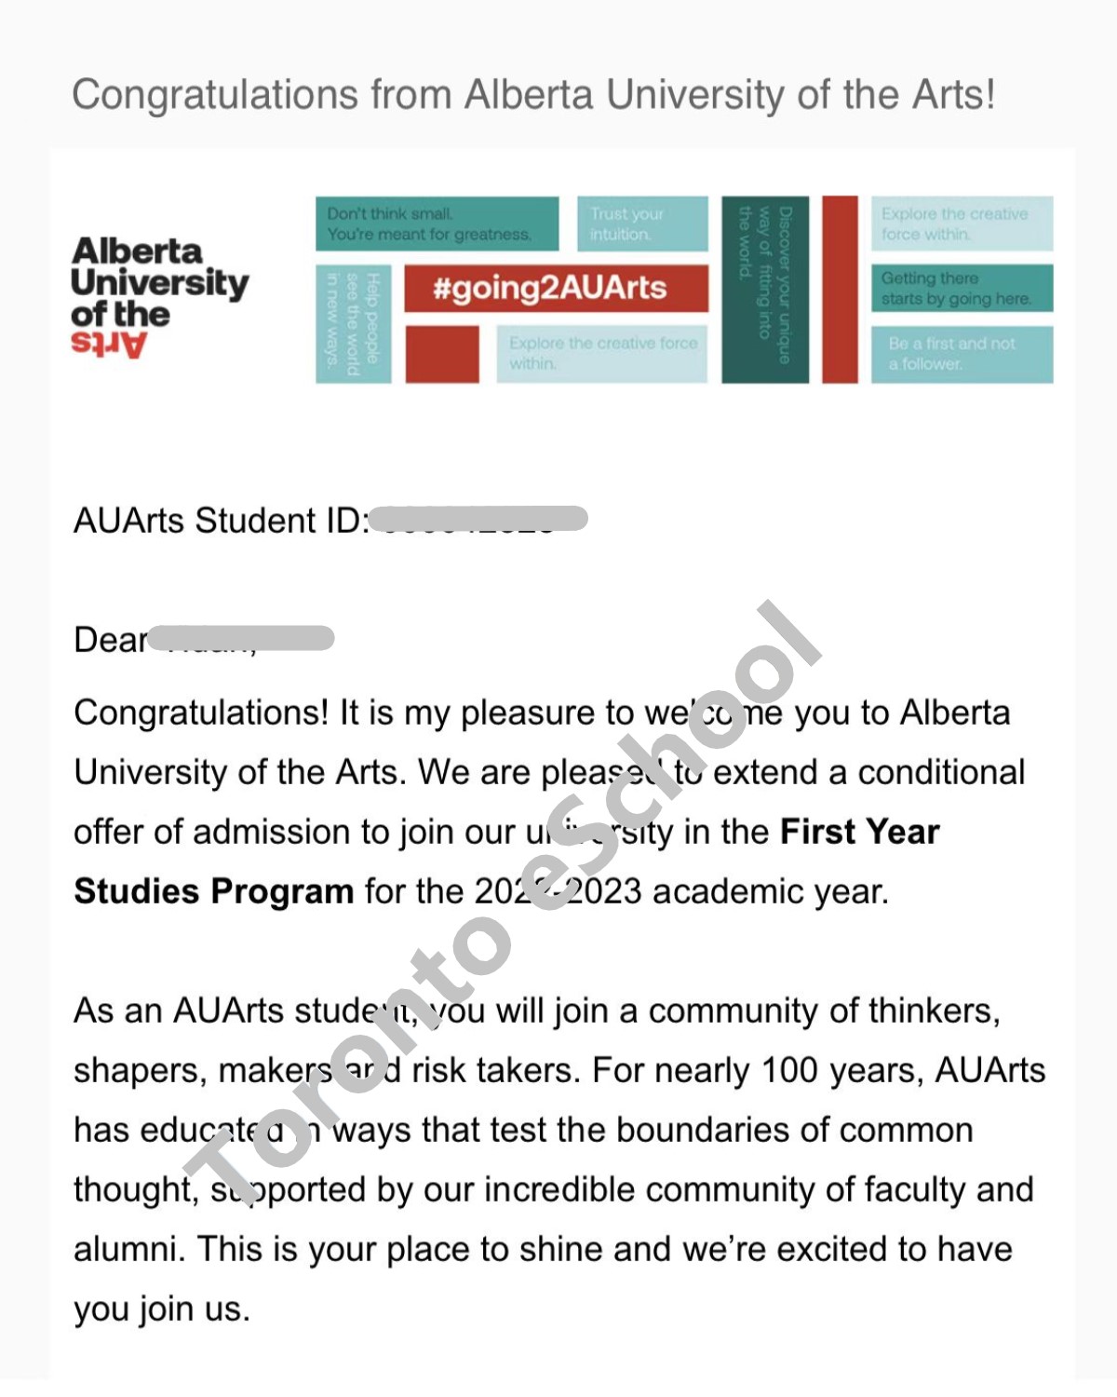Select "Explore the creative force" tile beside red square

click(602, 354)
